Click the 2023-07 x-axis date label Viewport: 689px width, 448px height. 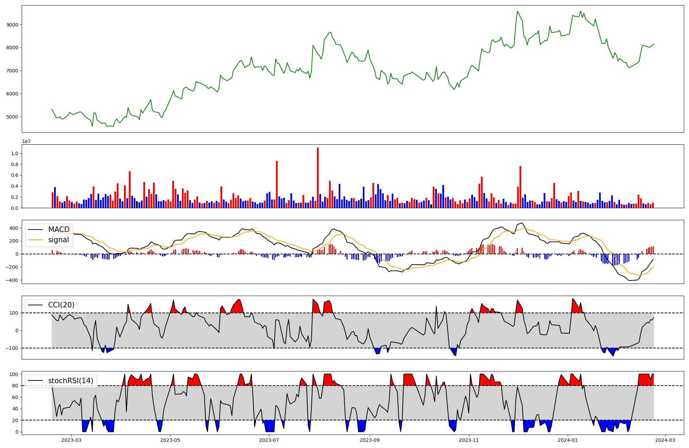(269, 440)
